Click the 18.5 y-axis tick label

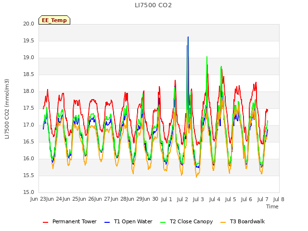[29, 75]
